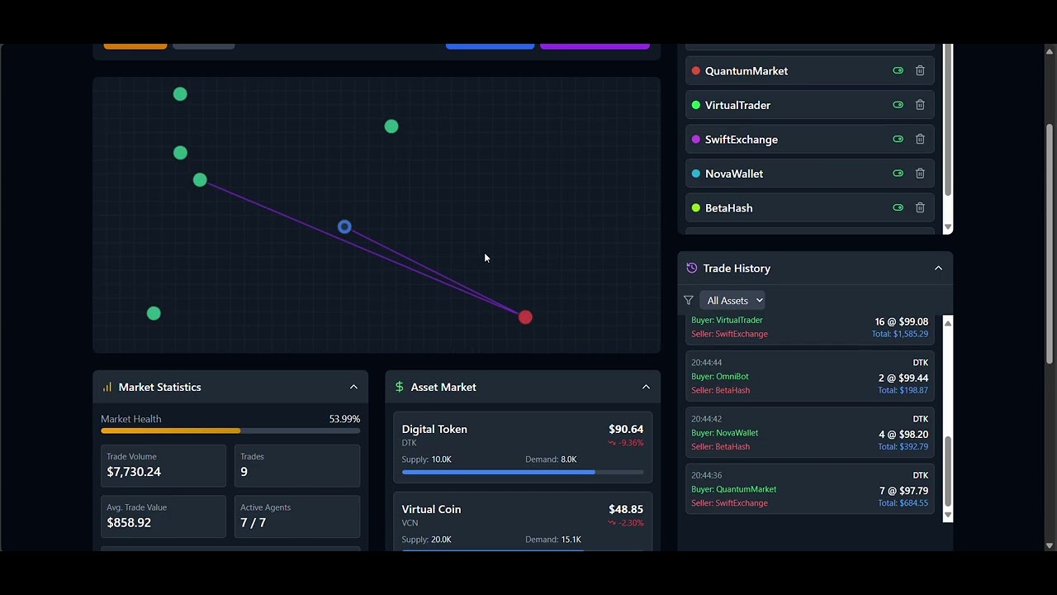Click the Market Health progress bar
The image size is (1057, 595).
230,431
